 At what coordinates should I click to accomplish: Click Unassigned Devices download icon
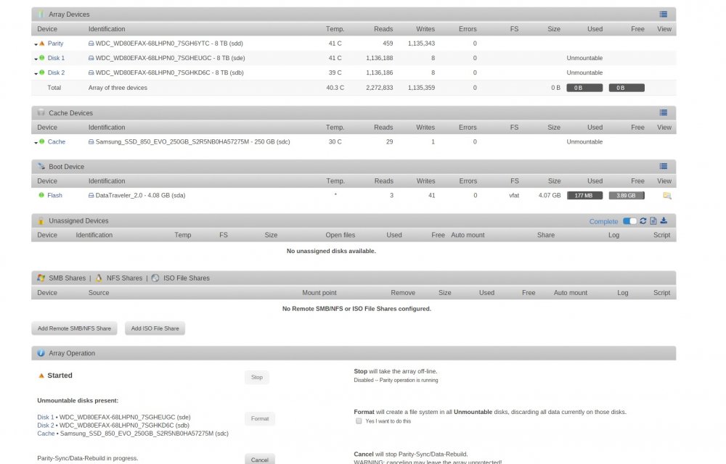[664, 221]
